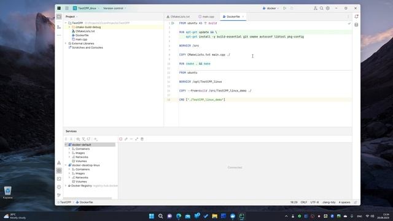Click the 4 spaces indent widget
393x221 pixels.
pyautogui.click(x=344, y=202)
